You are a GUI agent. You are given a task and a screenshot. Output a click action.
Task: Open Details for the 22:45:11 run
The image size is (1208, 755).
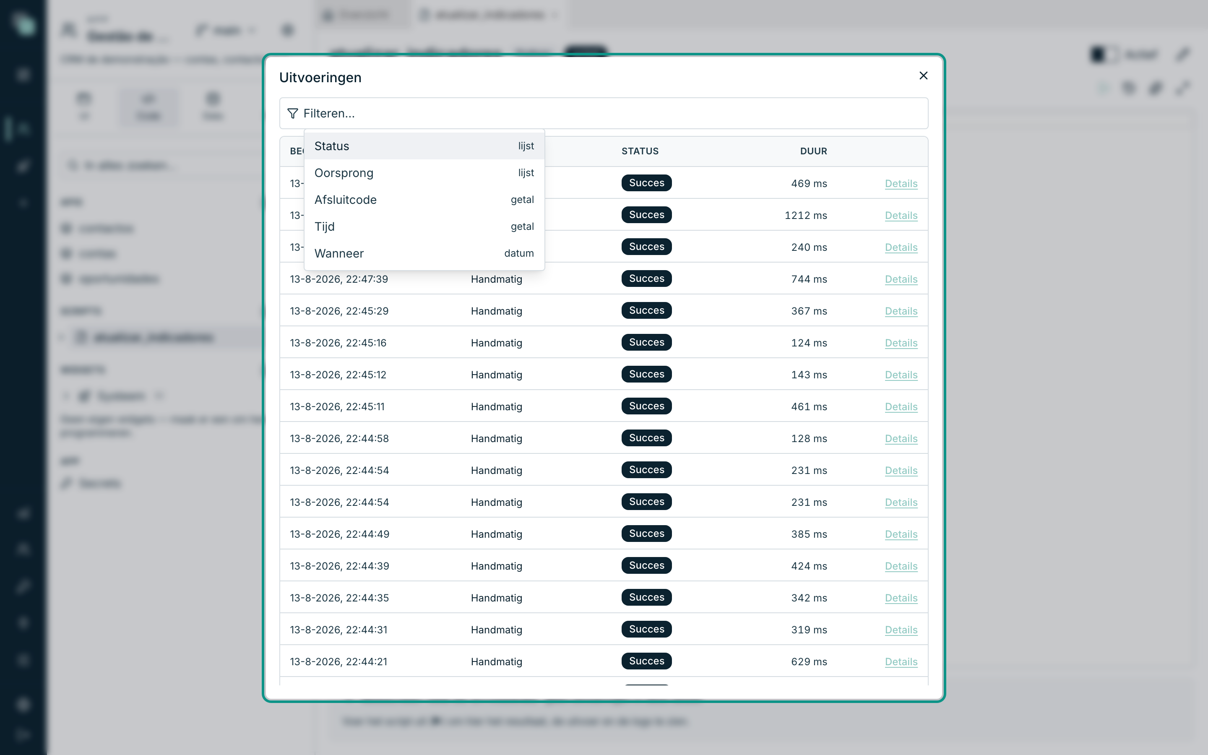(901, 407)
